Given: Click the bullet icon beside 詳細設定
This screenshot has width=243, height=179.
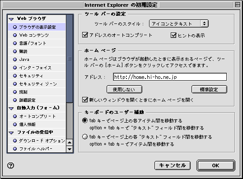Looking at the screenshot, I should click(x=15, y=100).
